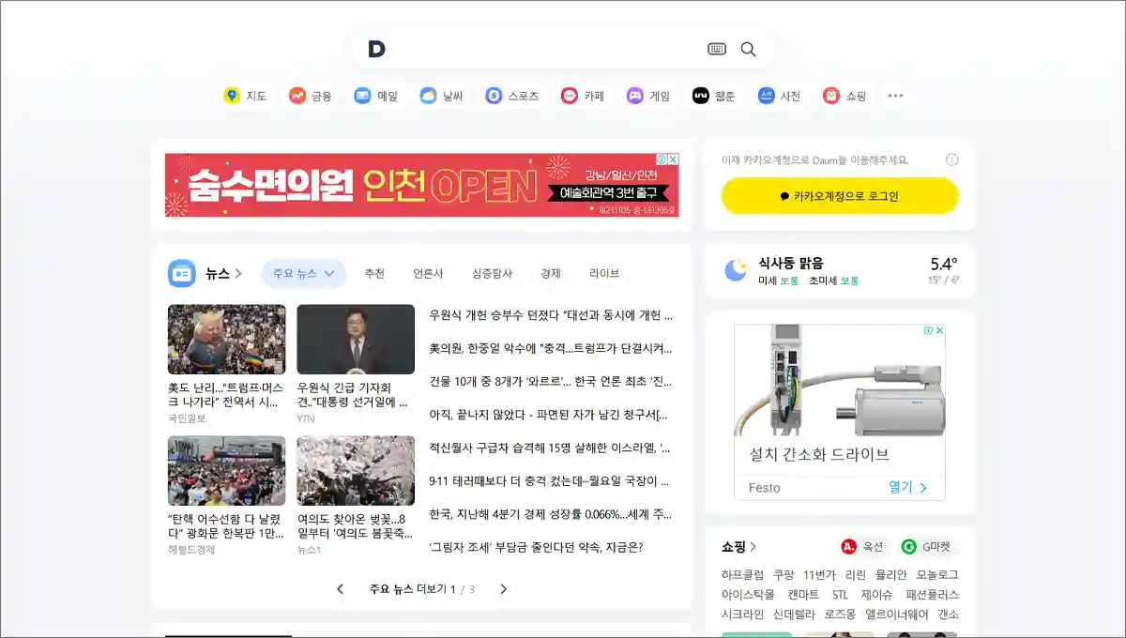The image size is (1126, 638).
Task: Select the 금융 (Finance) service icon
Action: coord(310,95)
